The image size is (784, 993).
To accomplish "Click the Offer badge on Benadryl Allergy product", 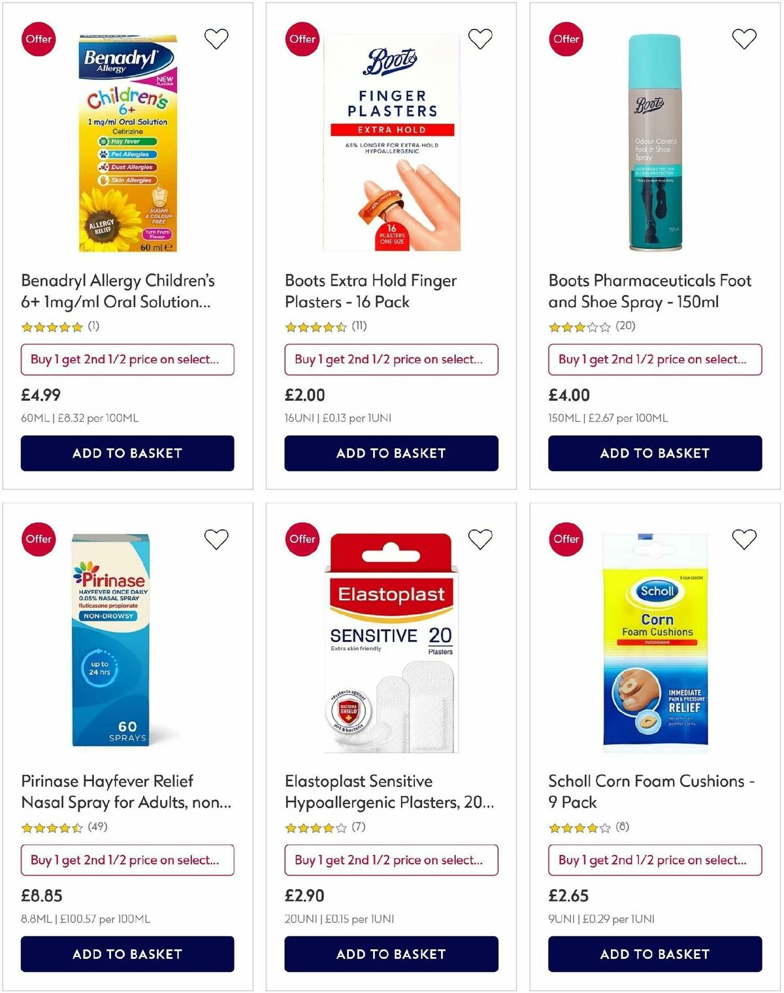I will pos(39,39).
